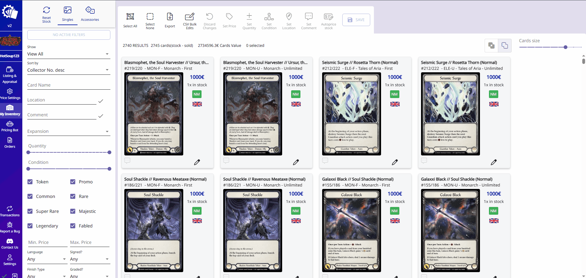Screen dimensions: 586x278
Task: Click the Reset Stock icon
Action: [47, 10]
